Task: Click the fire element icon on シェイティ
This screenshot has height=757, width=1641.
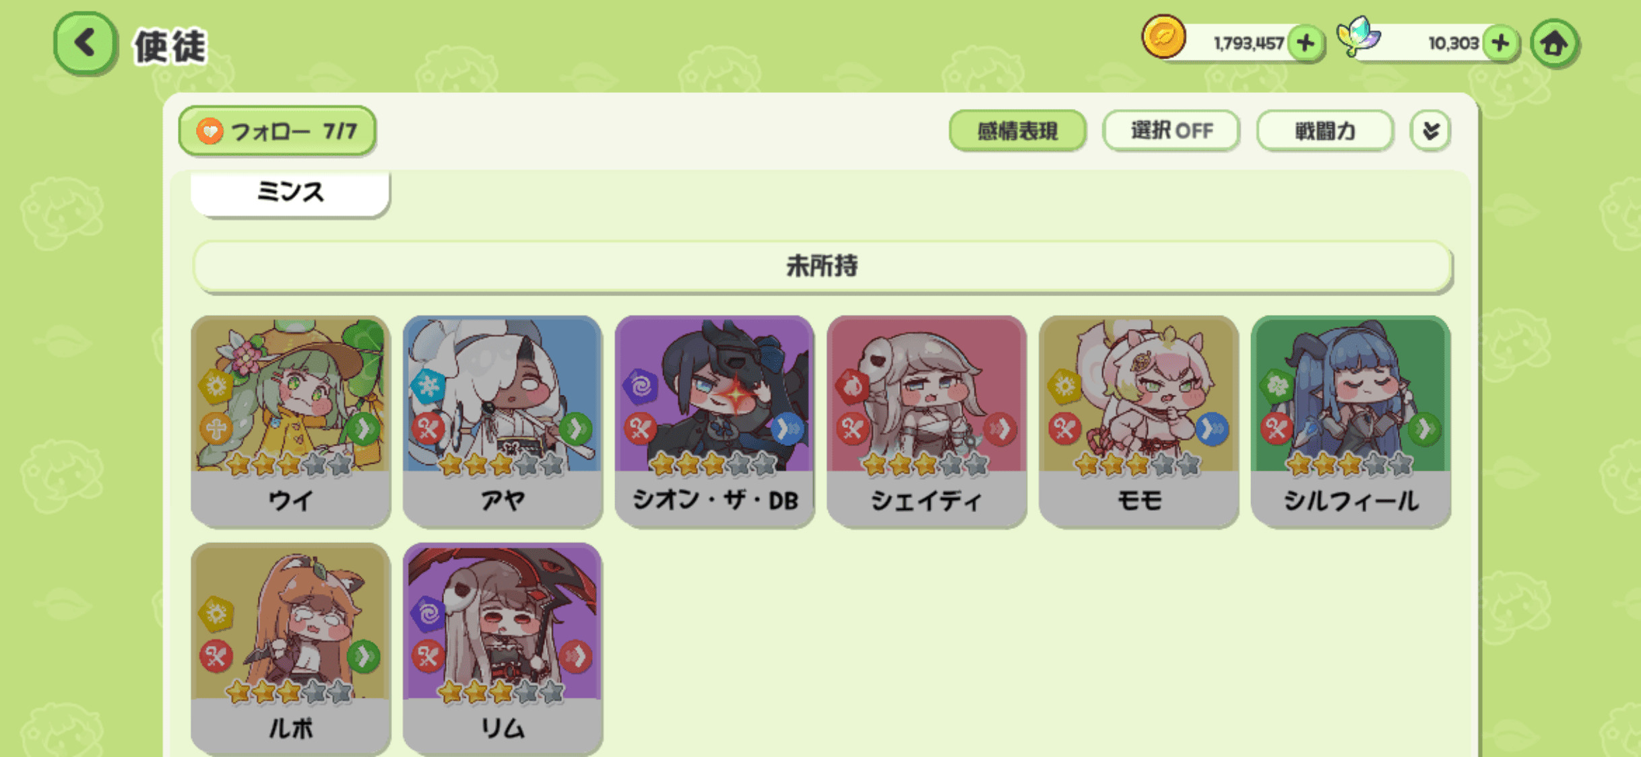Action: pyautogui.click(x=851, y=386)
